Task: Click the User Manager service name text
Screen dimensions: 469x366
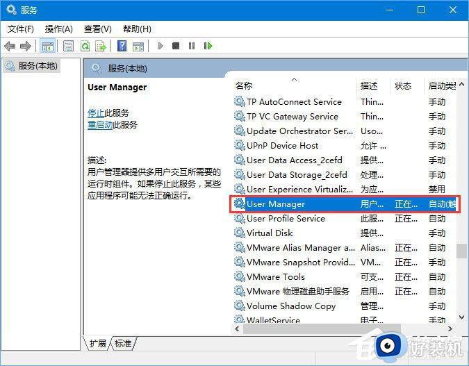Action: [x=276, y=204]
